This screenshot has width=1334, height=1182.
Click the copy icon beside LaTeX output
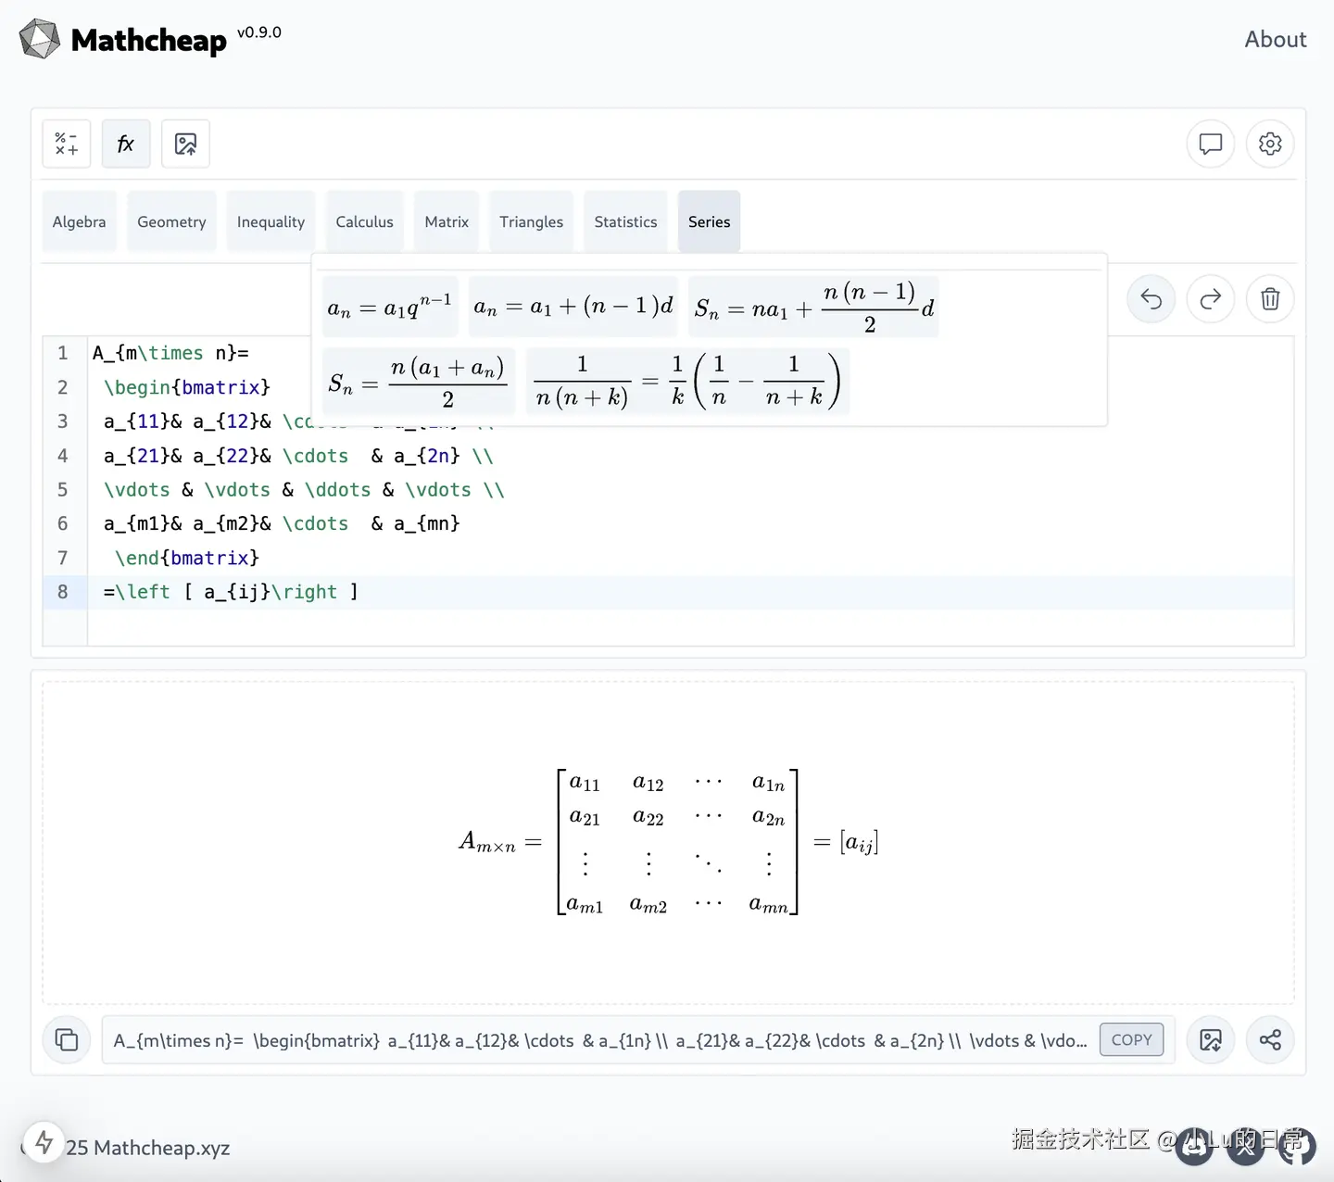coord(67,1039)
